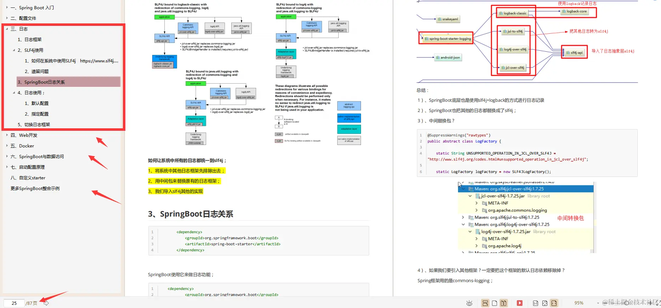This screenshot has width=661, height=308.
Task: Click the 95% zoom value
Action: click(x=579, y=303)
